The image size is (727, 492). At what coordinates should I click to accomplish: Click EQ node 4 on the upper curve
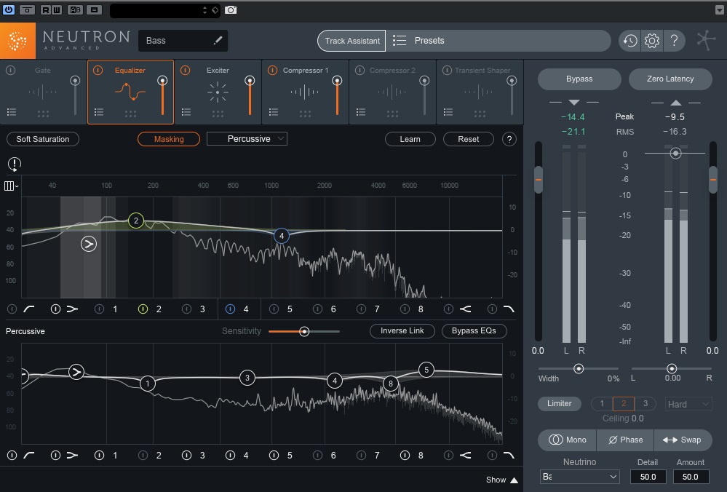point(282,236)
